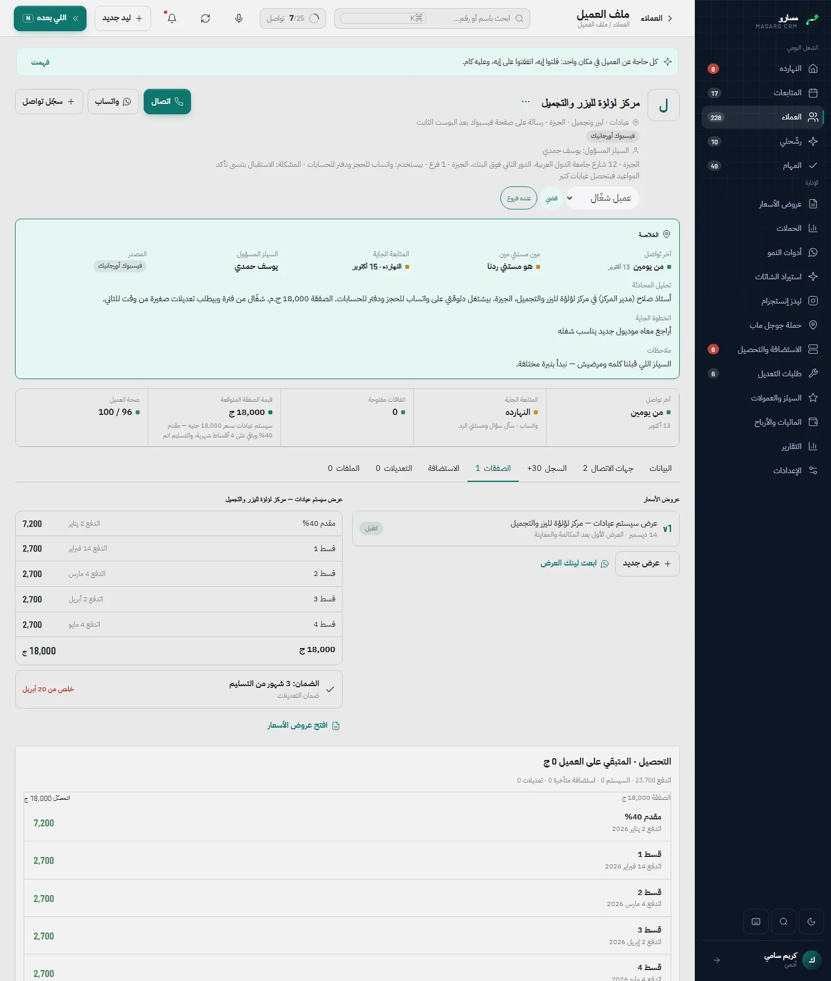Open عروض الأسعار in the sidebar

coord(763,204)
